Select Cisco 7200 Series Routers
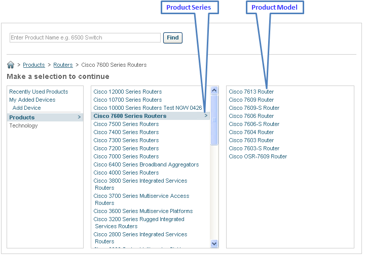 coord(126,149)
